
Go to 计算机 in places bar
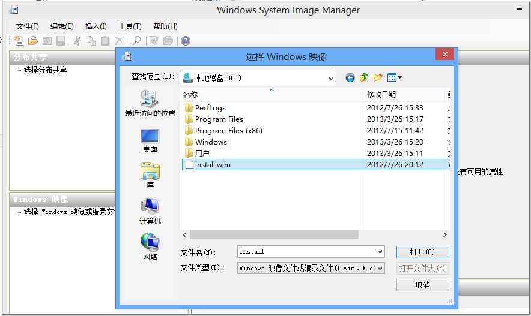coord(150,212)
